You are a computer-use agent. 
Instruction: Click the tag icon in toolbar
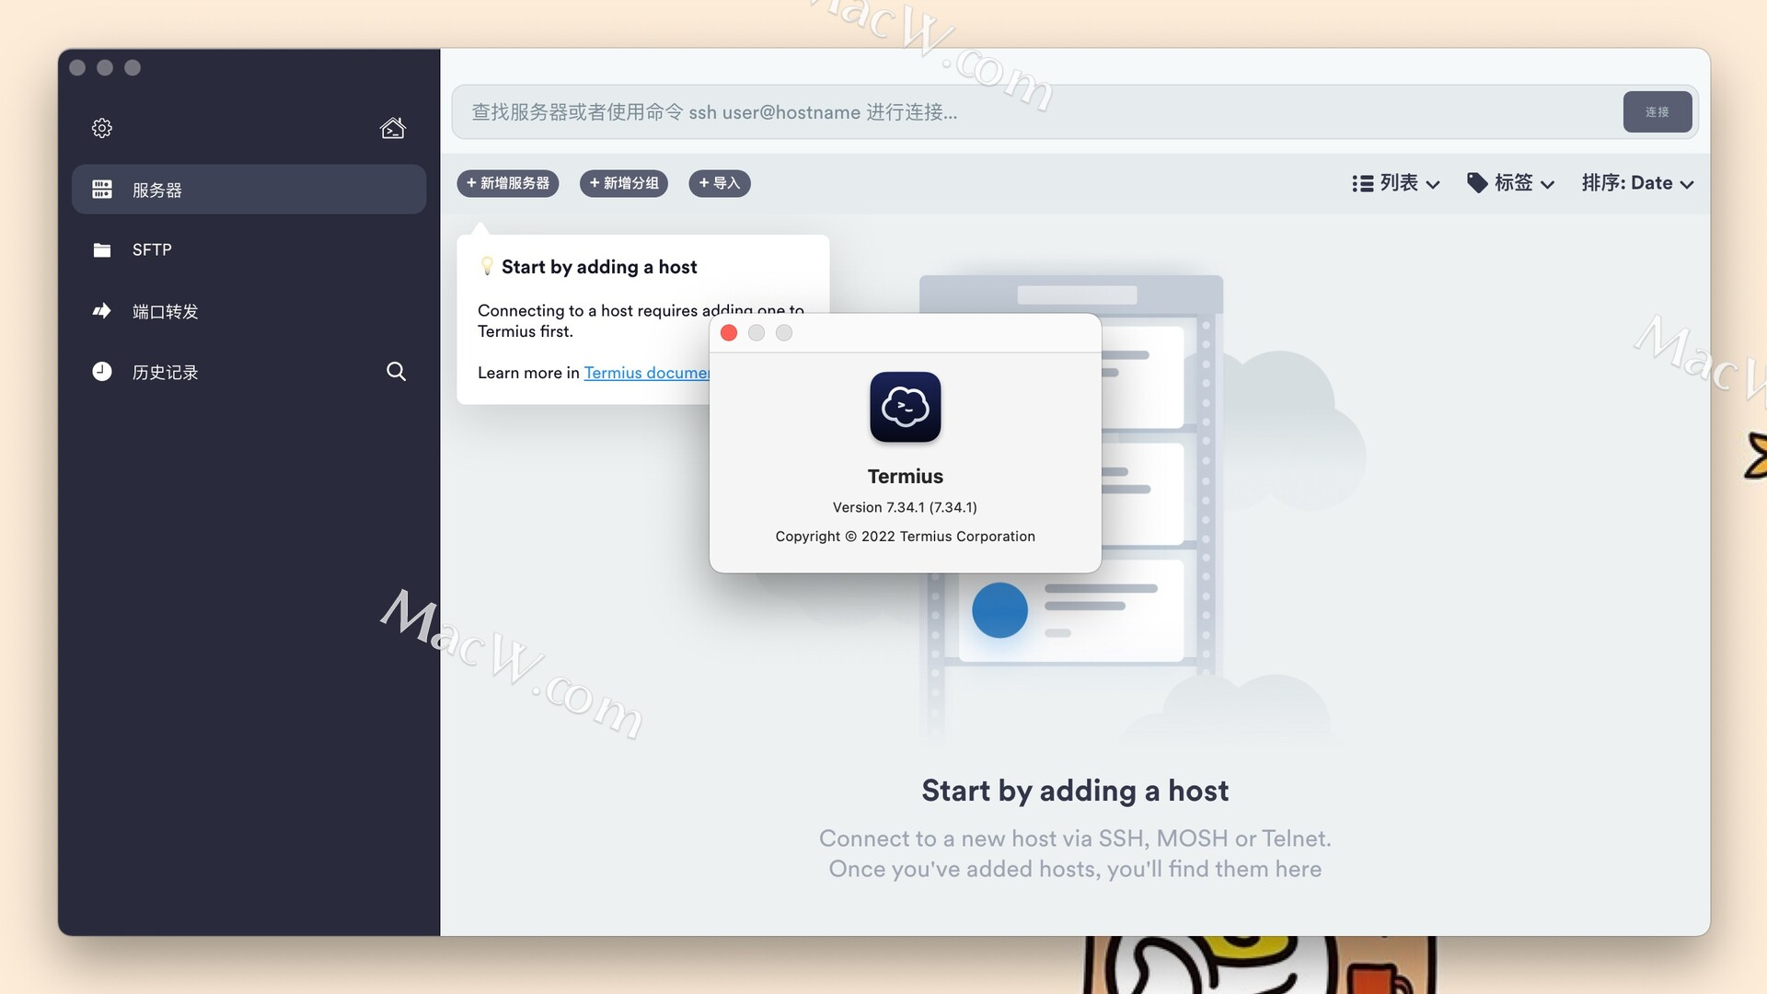coord(1476,183)
